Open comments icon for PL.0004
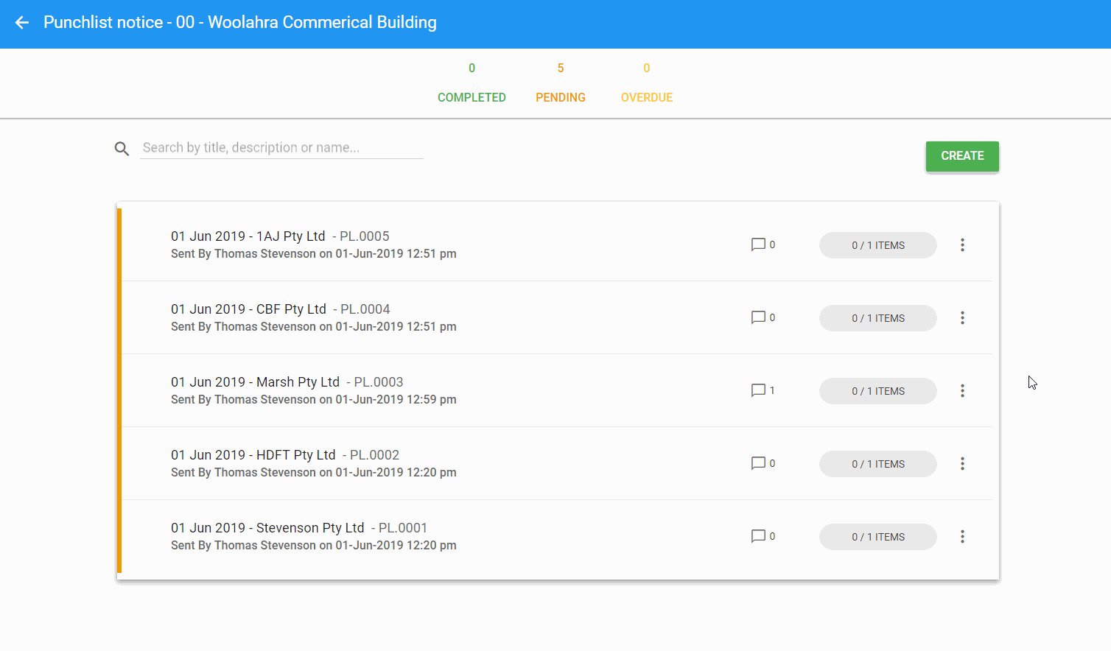The height and width of the screenshot is (651, 1111). (x=758, y=317)
